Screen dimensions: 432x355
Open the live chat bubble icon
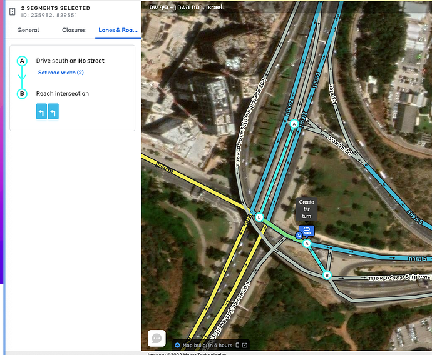[157, 338]
